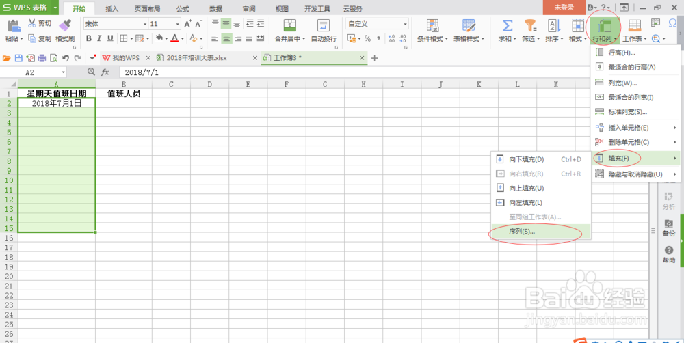Click Rows and Columns (行和列) icon
684x343 pixels.
tap(605, 26)
